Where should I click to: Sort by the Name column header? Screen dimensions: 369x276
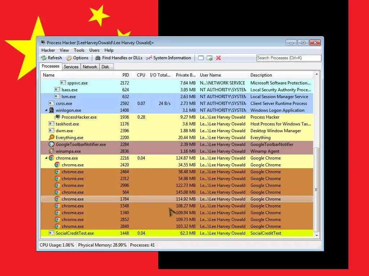[x=77, y=75]
